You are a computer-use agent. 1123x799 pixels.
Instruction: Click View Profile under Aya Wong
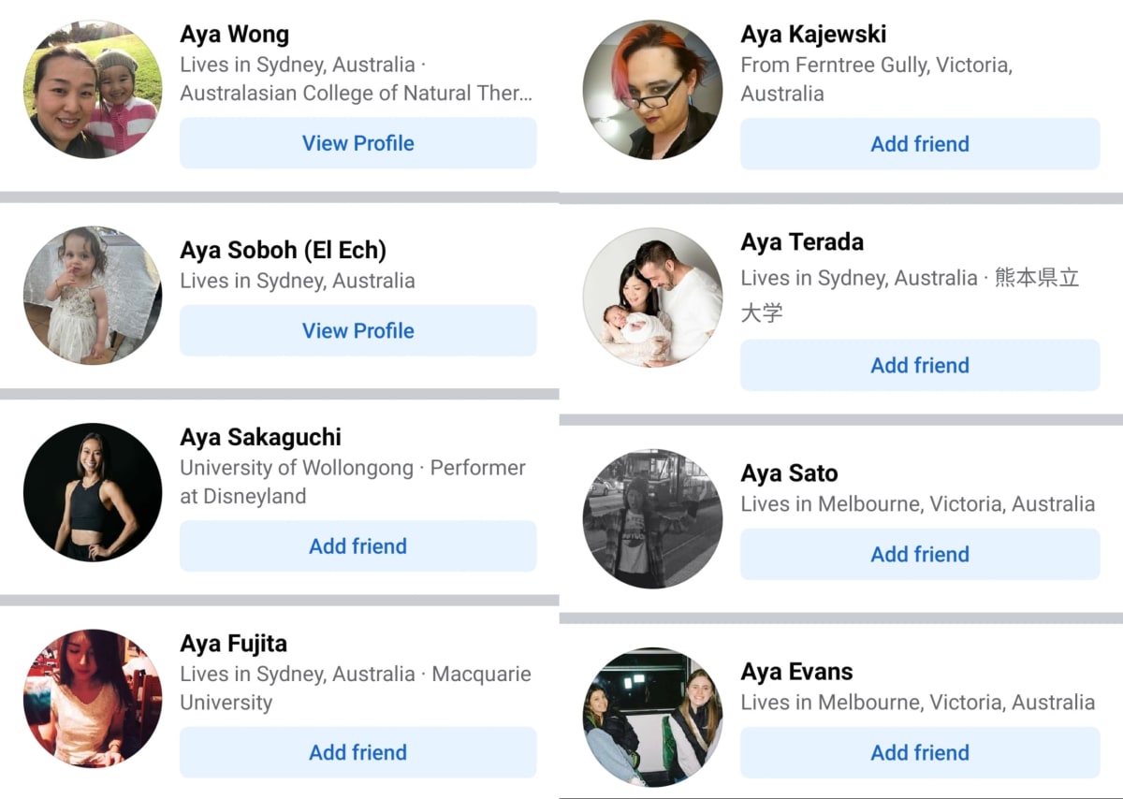(358, 143)
